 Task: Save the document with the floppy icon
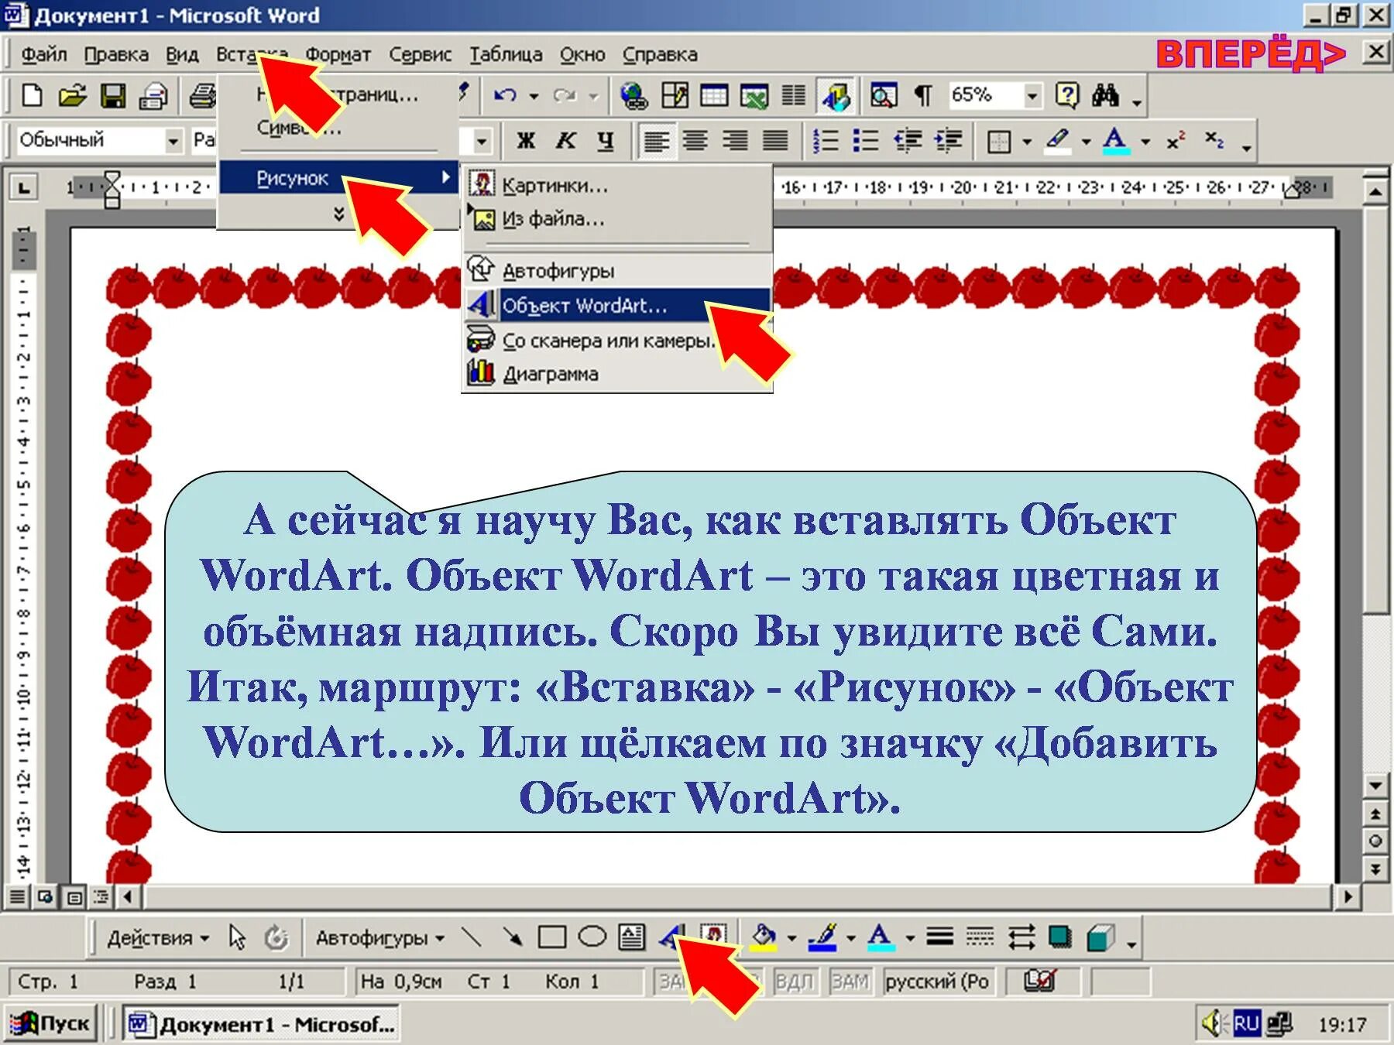tap(113, 96)
